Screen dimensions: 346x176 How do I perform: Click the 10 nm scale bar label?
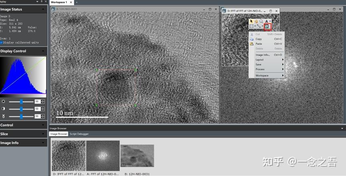pyautogui.click(x=64, y=113)
